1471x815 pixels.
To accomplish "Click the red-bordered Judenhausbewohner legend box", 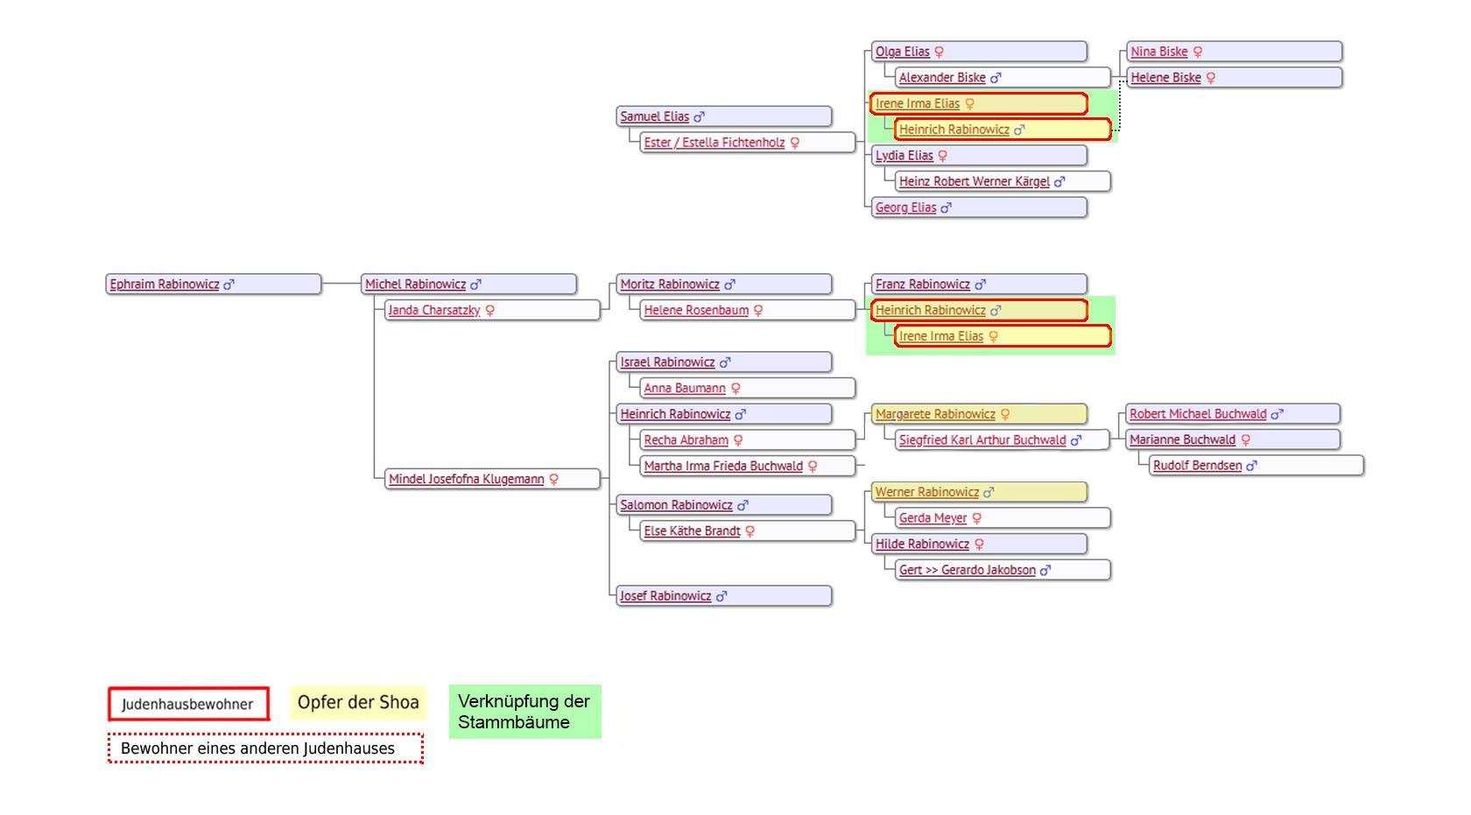I will click(x=188, y=704).
